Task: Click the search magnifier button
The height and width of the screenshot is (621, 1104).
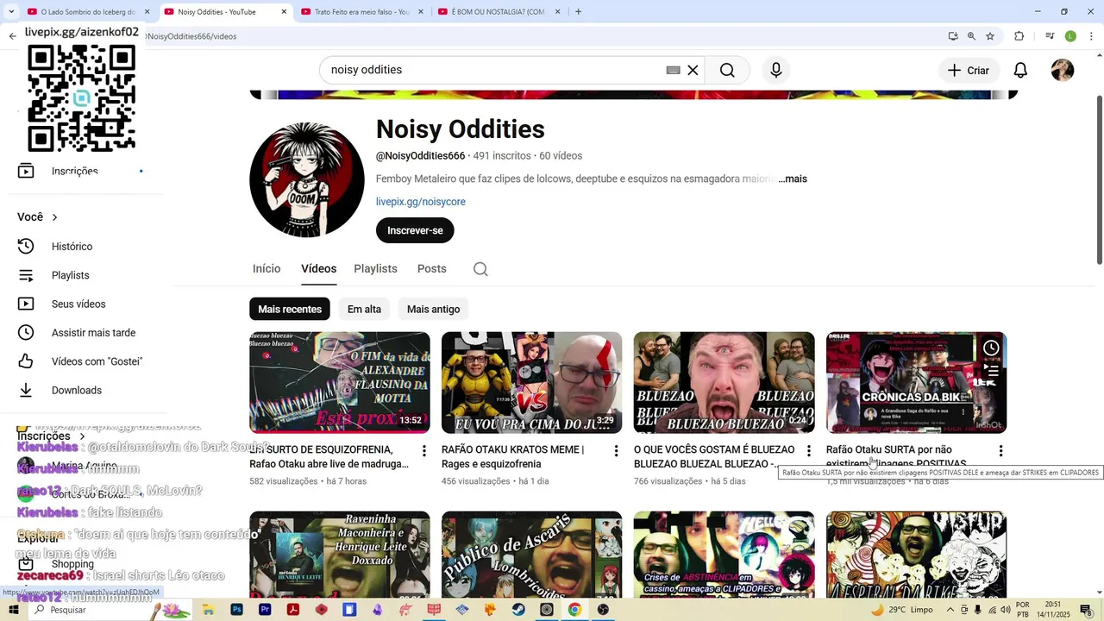Action: 727,70
